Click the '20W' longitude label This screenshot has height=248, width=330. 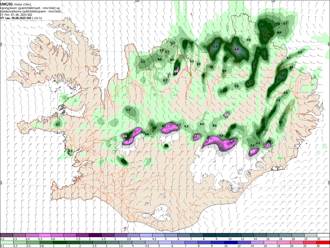pyautogui.click(x=137, y=1)
